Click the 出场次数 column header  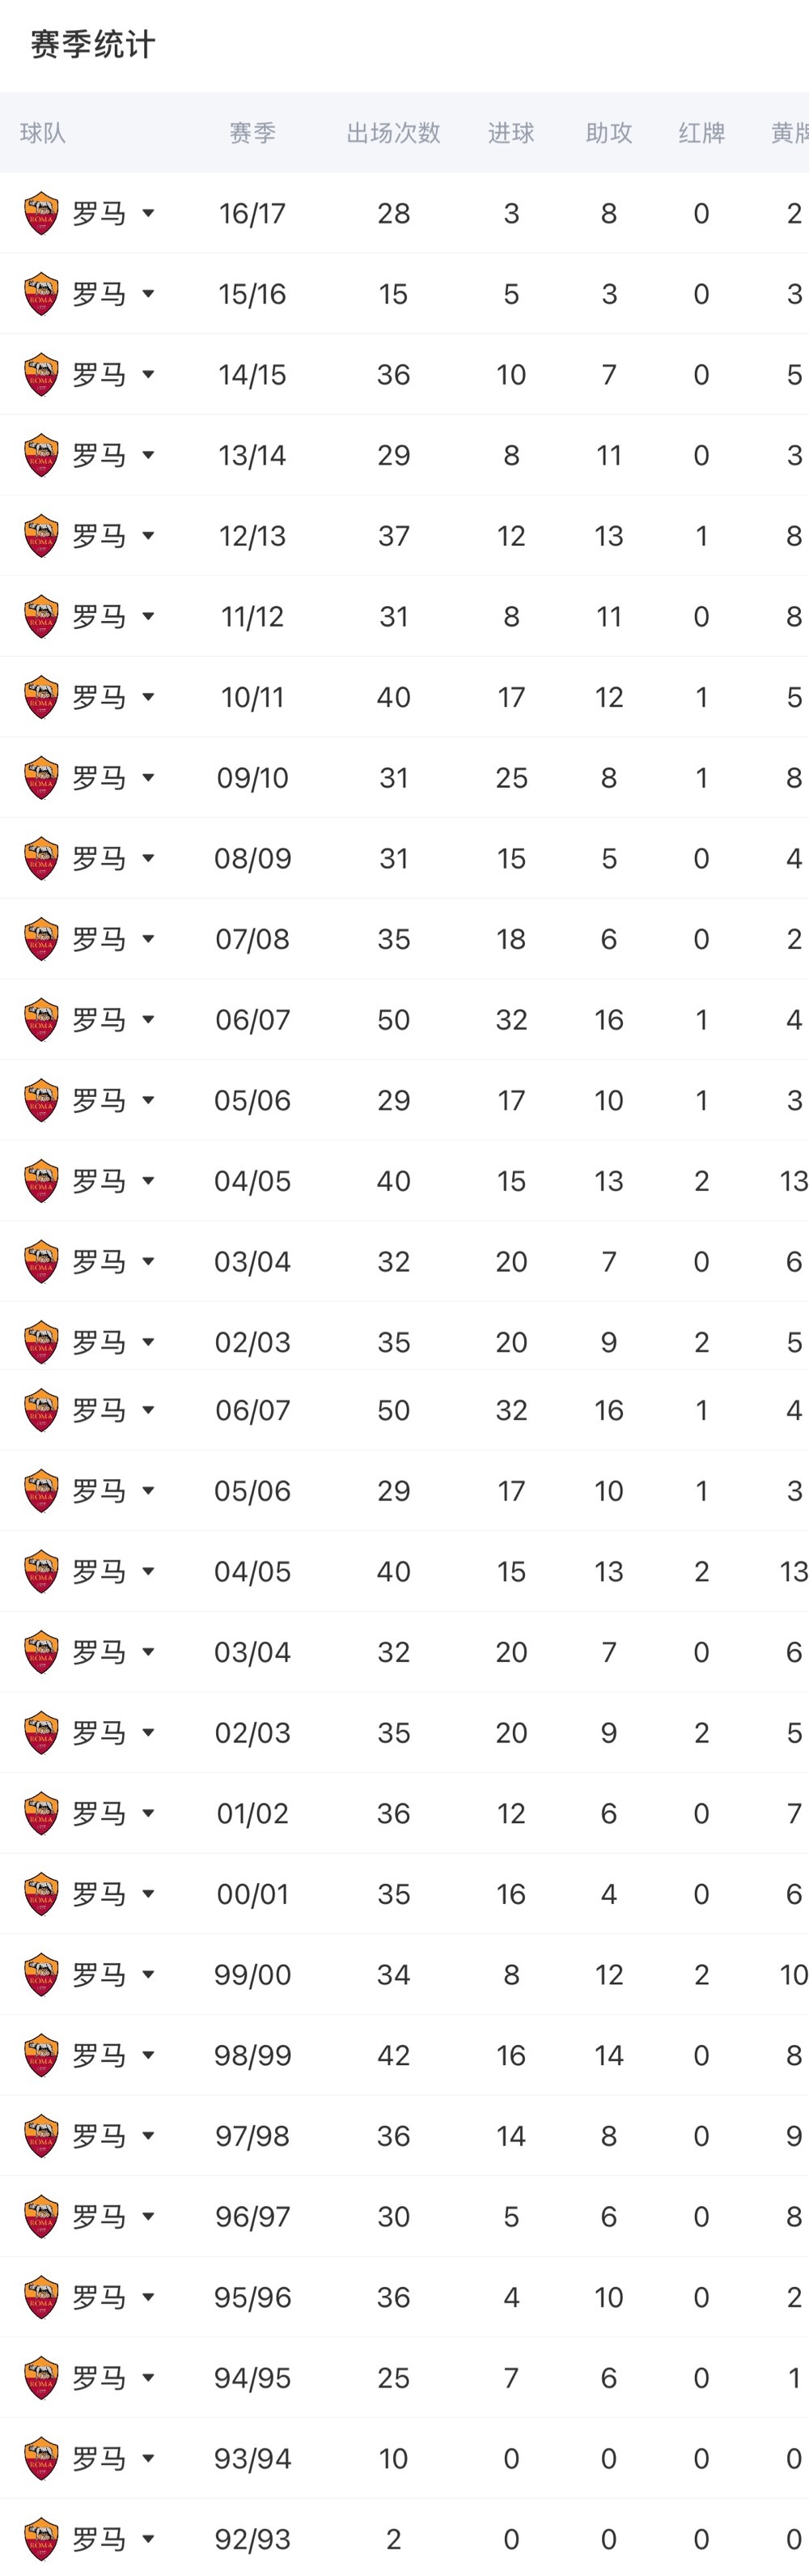393,133
